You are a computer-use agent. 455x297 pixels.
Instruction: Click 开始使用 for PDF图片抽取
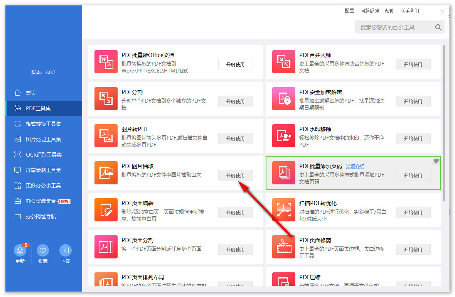(235, 175)
